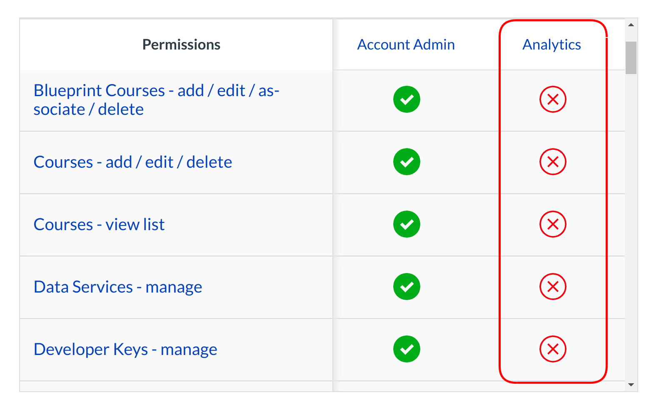Click the scrollbar up arrow
This screenshot has width=654, height=412.
click(x=631, y=25)
